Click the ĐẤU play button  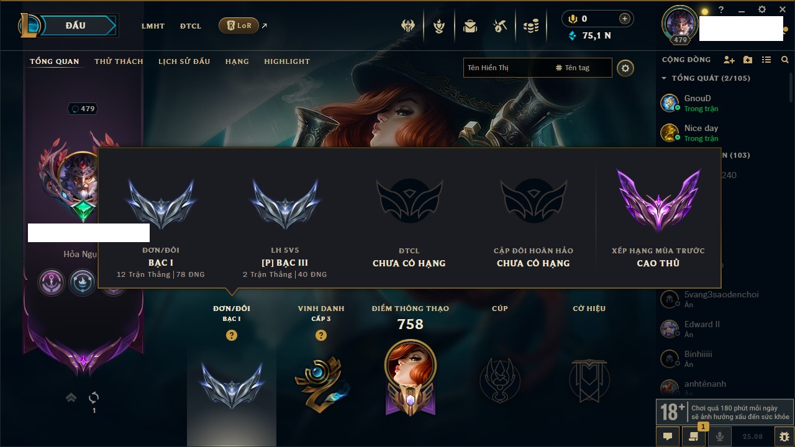pos(75,25)
